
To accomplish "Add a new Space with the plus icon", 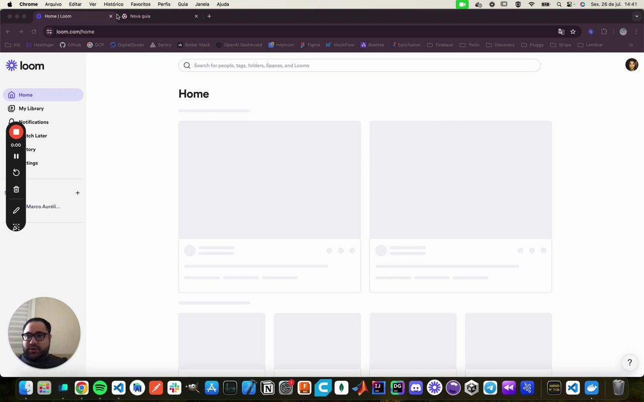I will point(77,193).
